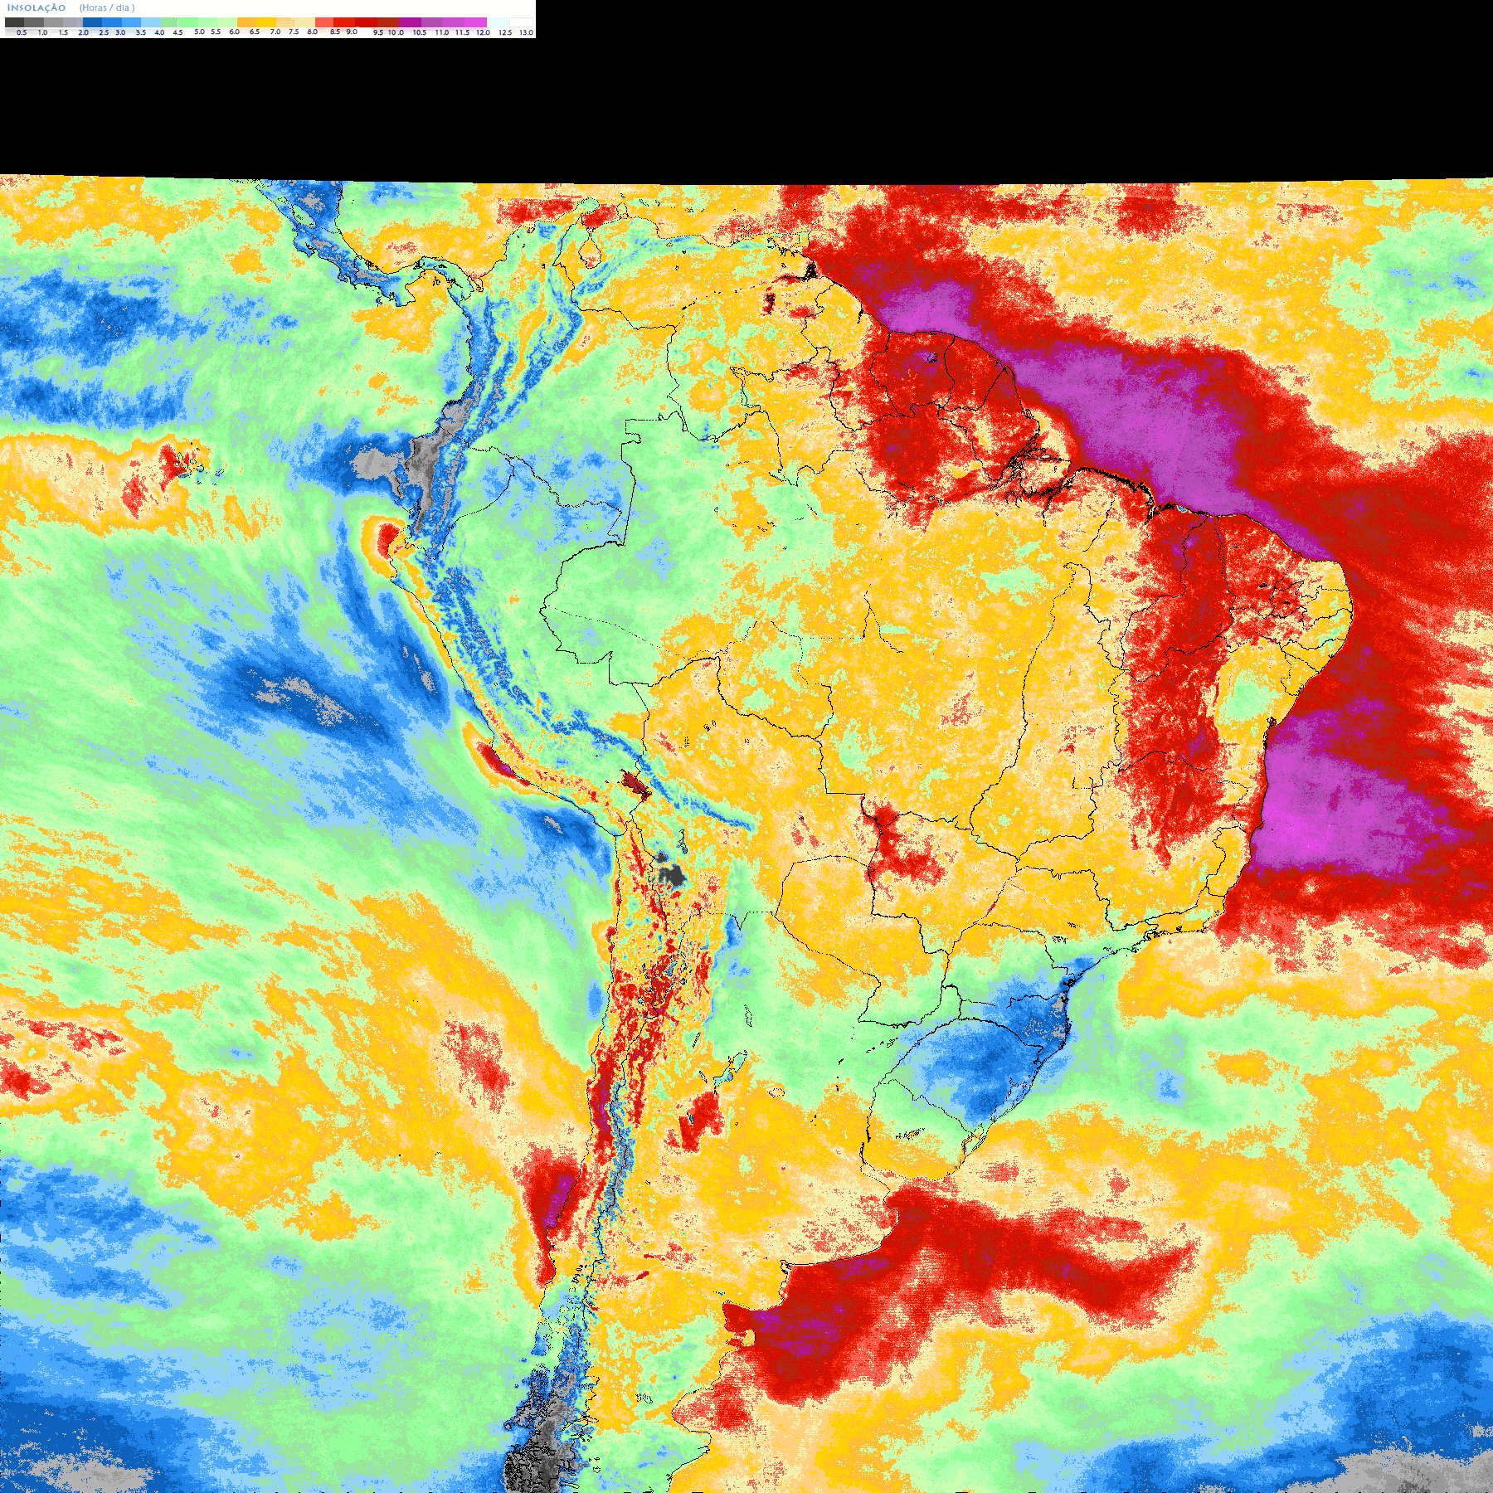Select the darkest gray swatch above 0.5

click(x=14, y=22)
